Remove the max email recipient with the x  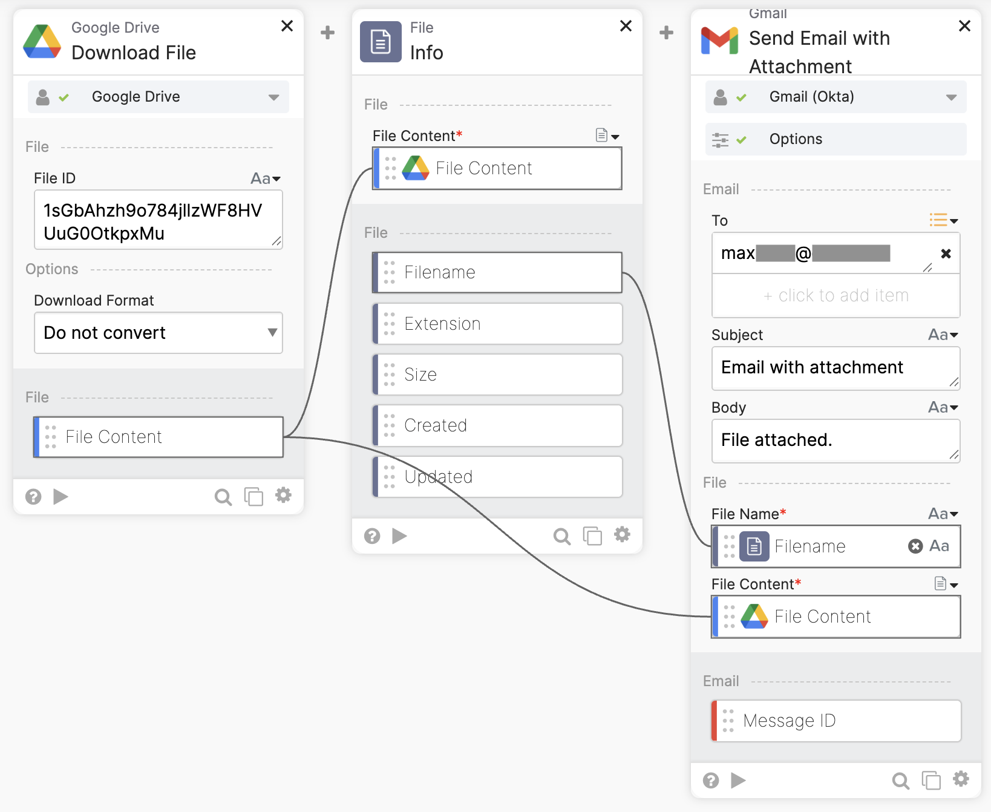946,254
